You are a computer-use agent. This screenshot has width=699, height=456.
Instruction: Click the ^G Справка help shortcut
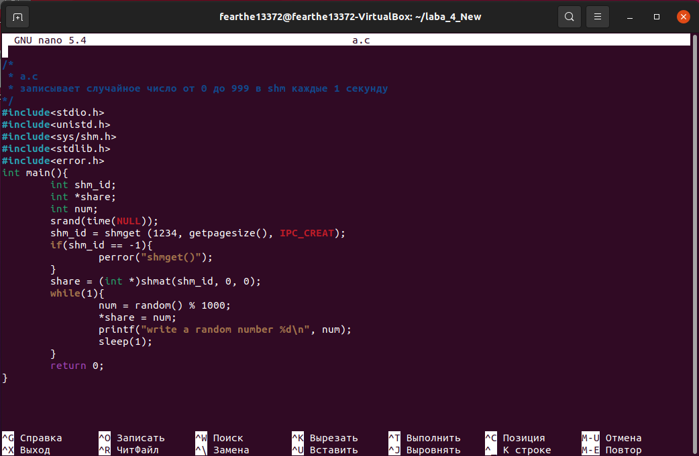coord(32,438)
